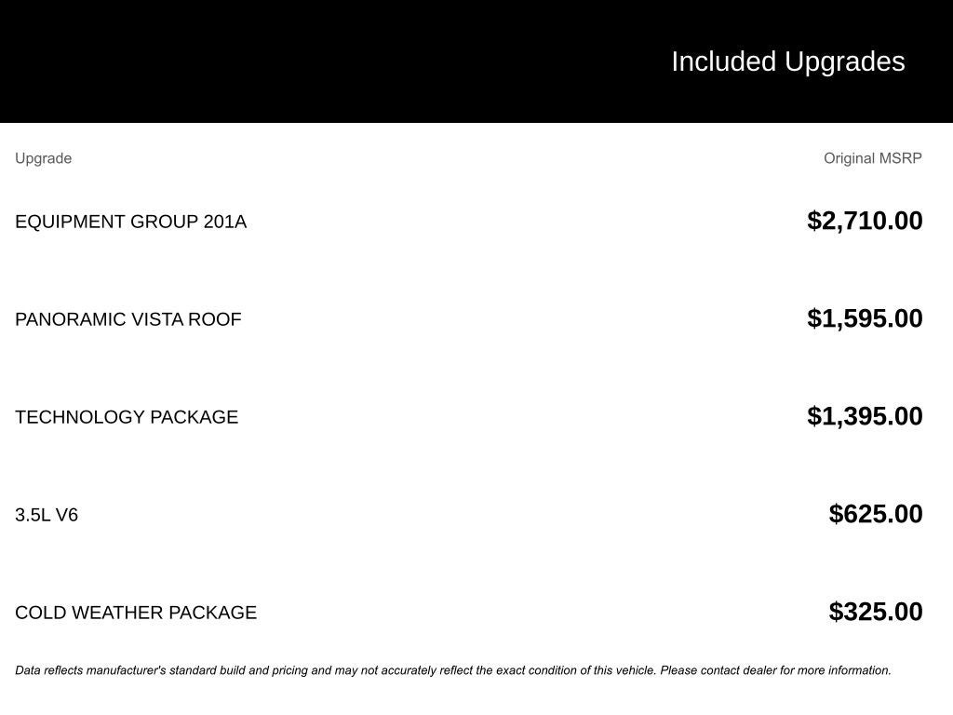
Task: Click 'Please contact dealer' sentence in disclaimer
Action: 775,670
